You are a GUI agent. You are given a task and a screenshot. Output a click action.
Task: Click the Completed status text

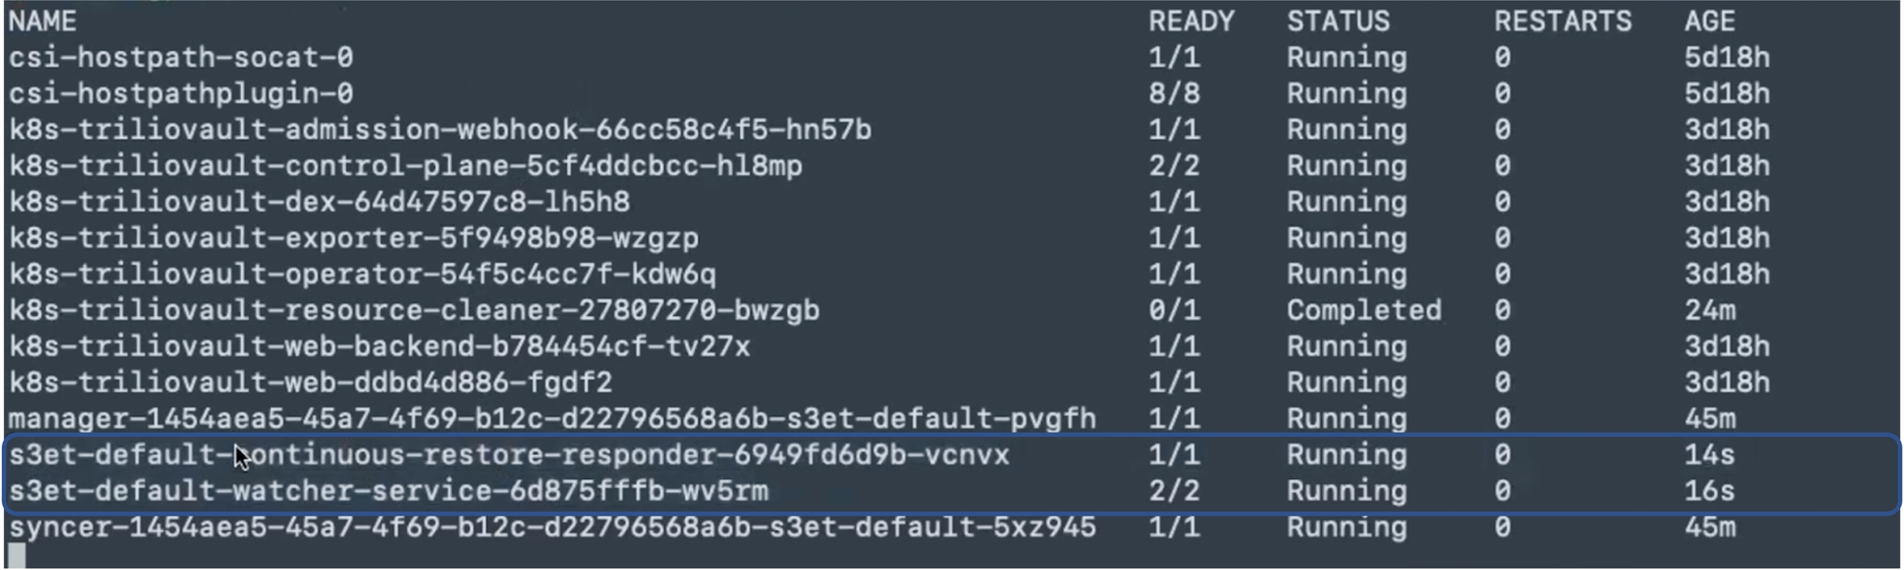pos(1364,311)
